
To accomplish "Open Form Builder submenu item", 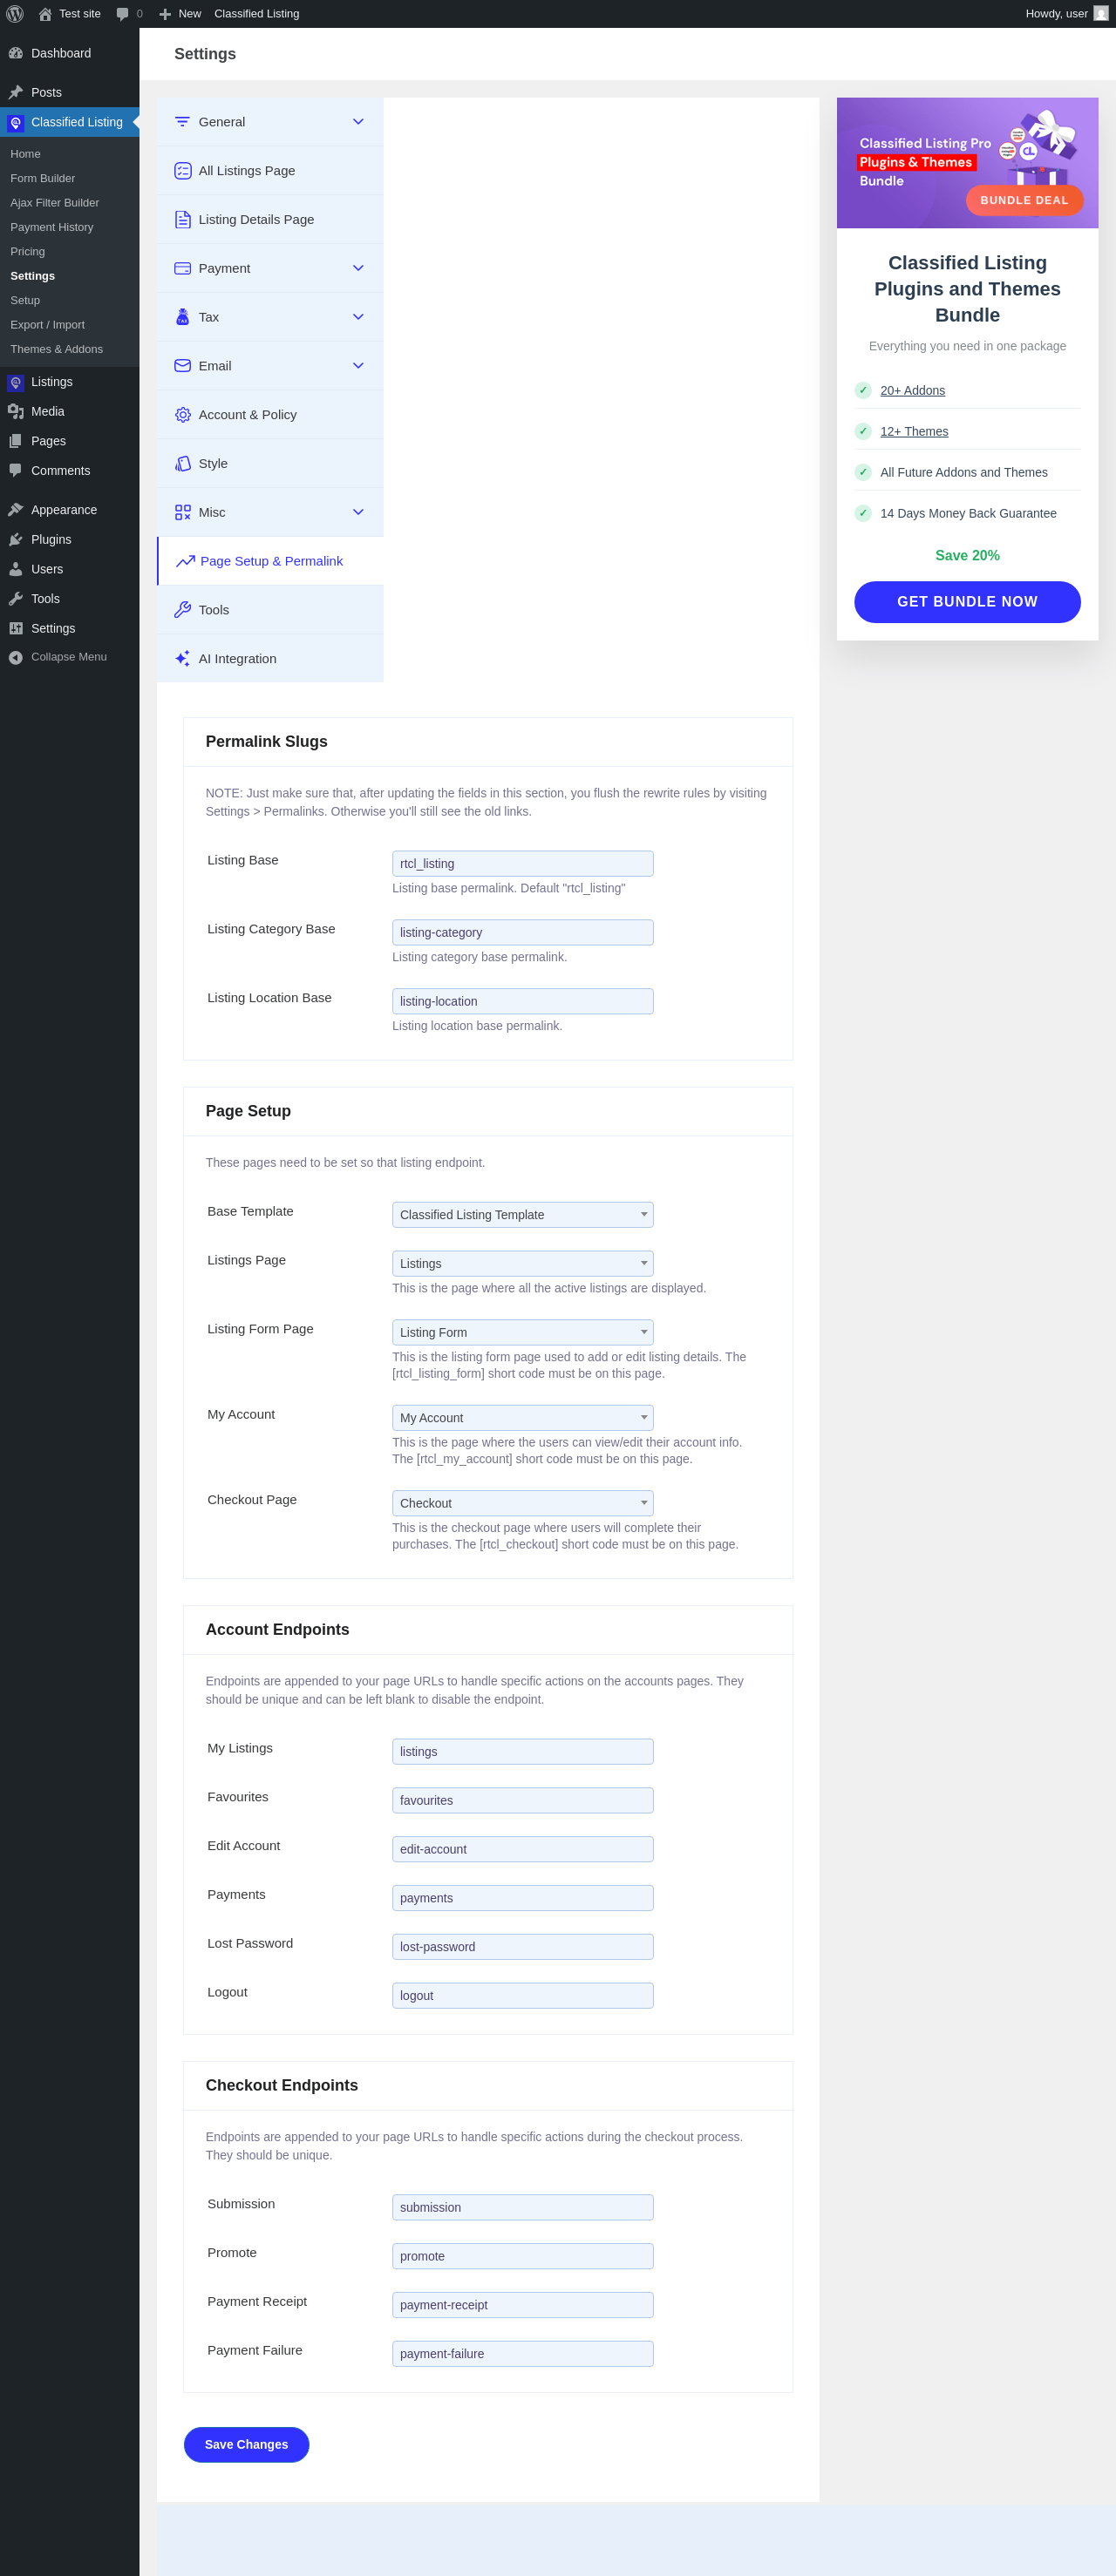I will pos(43,178).
